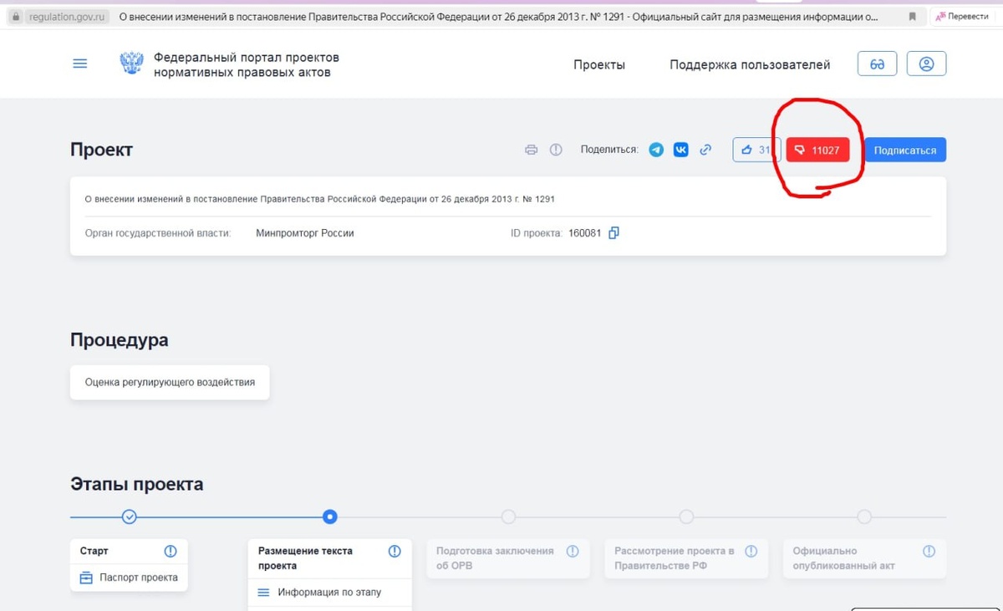Click the bookmark icon in address bar

(913, 16)
